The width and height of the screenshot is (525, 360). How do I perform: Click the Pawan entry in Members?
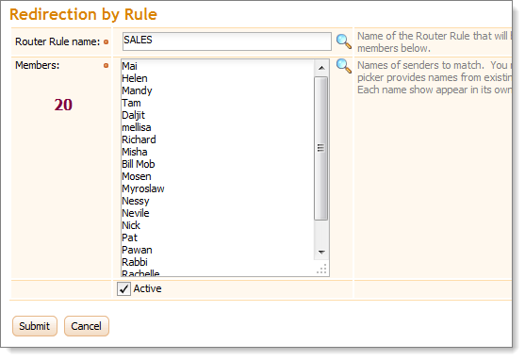pyautogui.click(x=137, y=250)
